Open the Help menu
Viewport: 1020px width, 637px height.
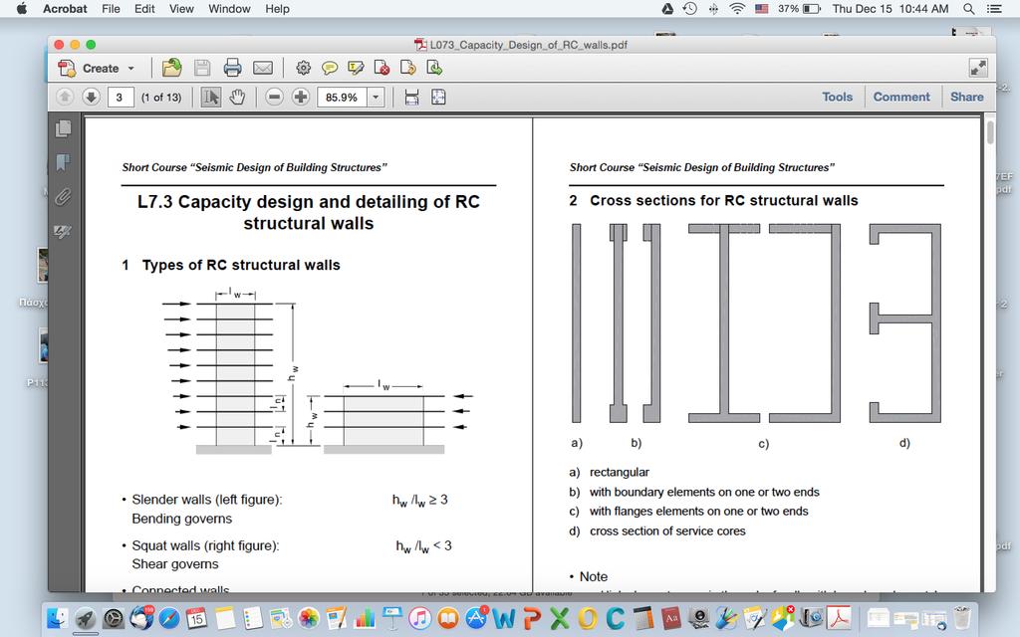277,9
